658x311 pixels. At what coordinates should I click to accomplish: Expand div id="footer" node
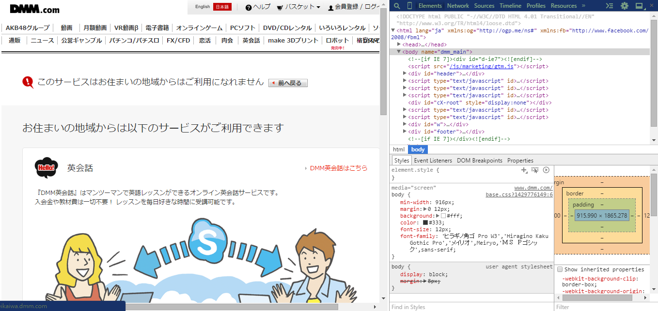tap(405, 132)
